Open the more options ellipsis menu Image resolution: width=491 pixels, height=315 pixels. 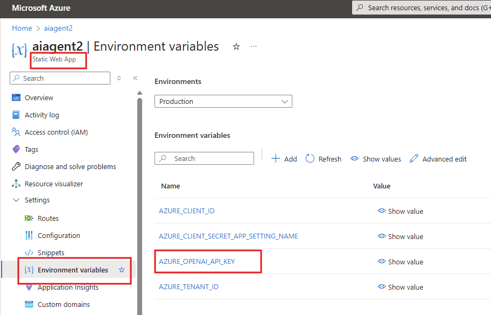tap(254, 47)
